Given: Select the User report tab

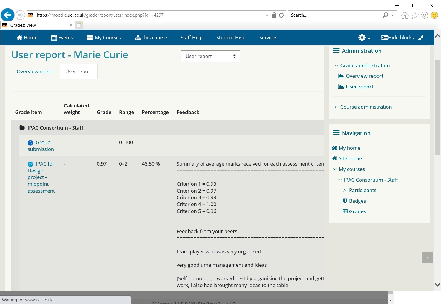Looking at the screenshot, I should tap(79, 71).
